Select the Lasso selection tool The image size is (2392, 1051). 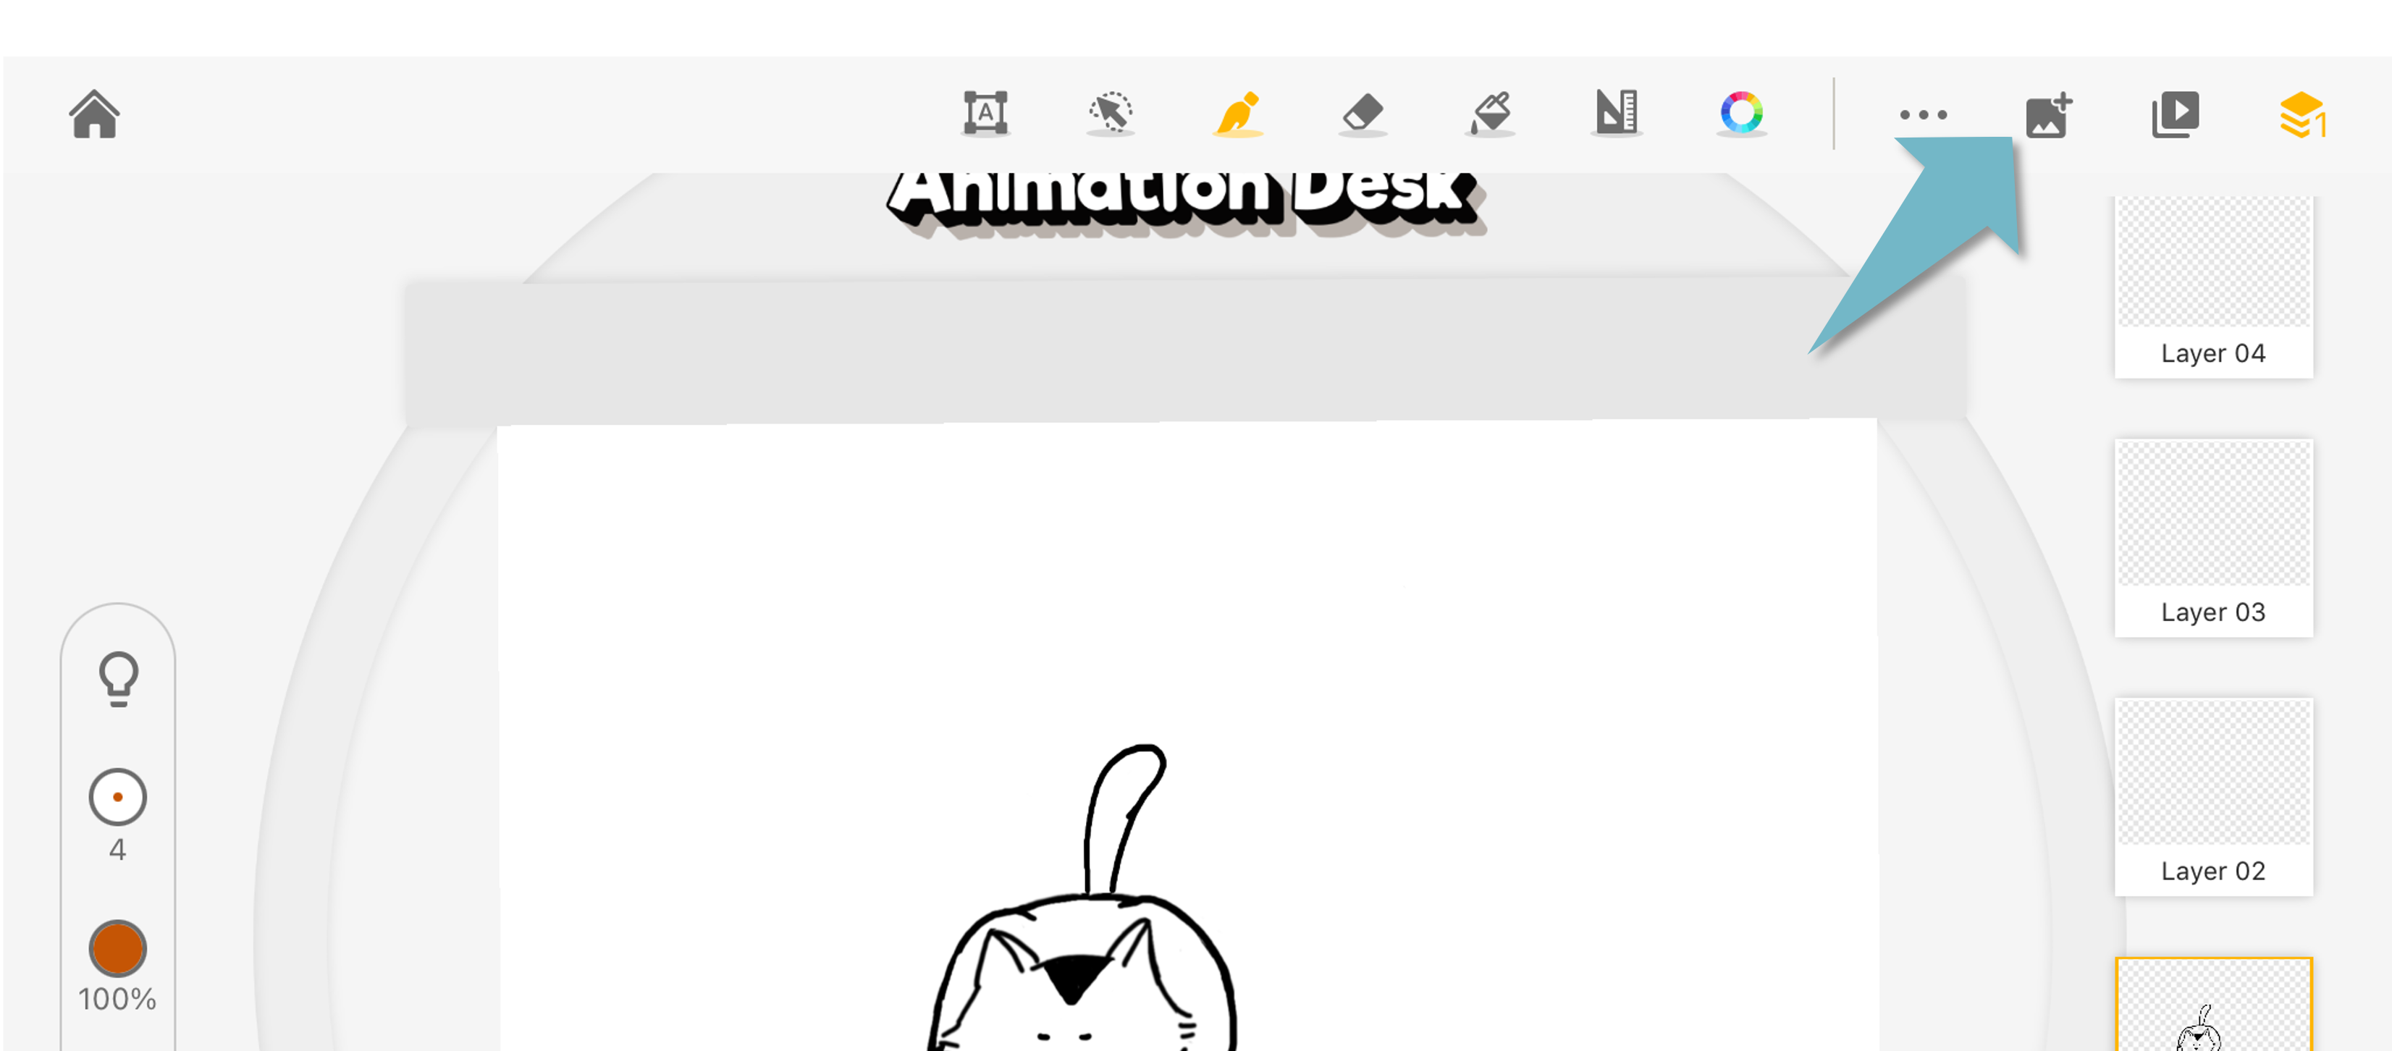(x=1108, y=114)
